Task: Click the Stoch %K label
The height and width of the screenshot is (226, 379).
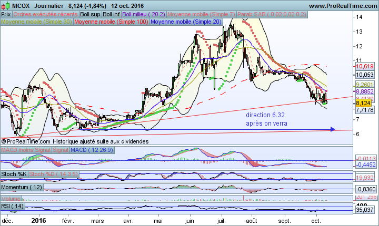Action: click(14, 174)
